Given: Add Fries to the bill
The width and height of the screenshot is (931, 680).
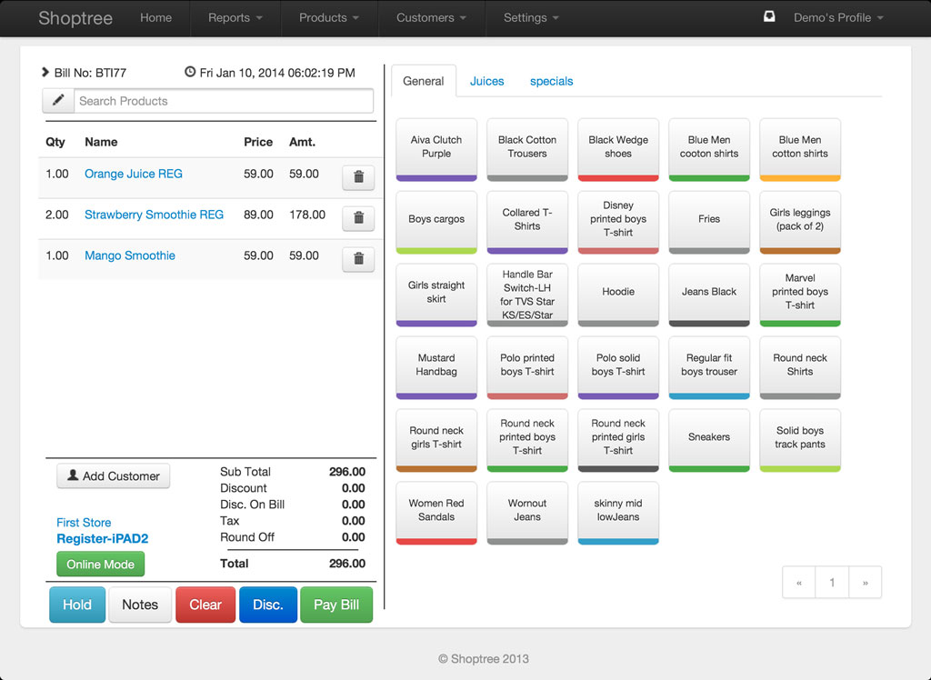Looking at the screenshot, I should pos(709,222).
